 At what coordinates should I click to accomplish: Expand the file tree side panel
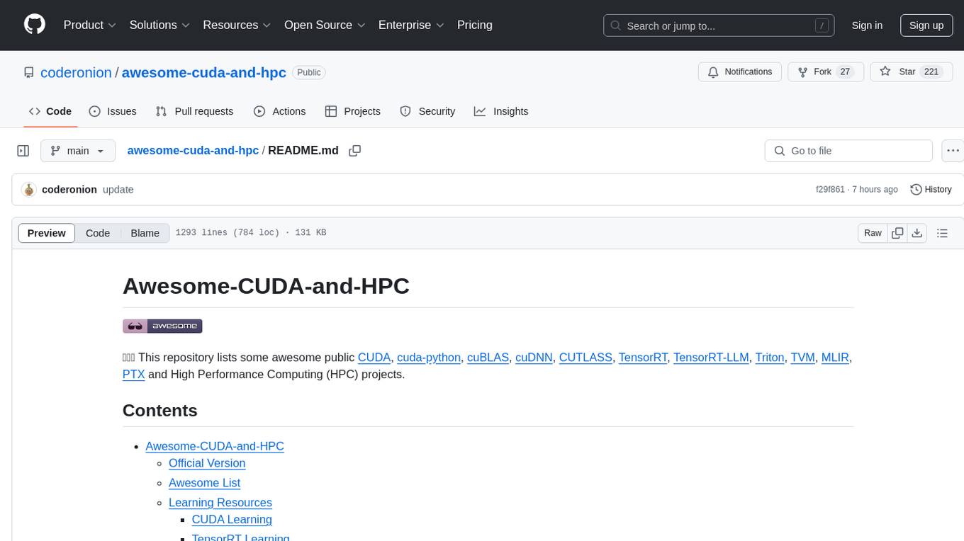point(23,151)
